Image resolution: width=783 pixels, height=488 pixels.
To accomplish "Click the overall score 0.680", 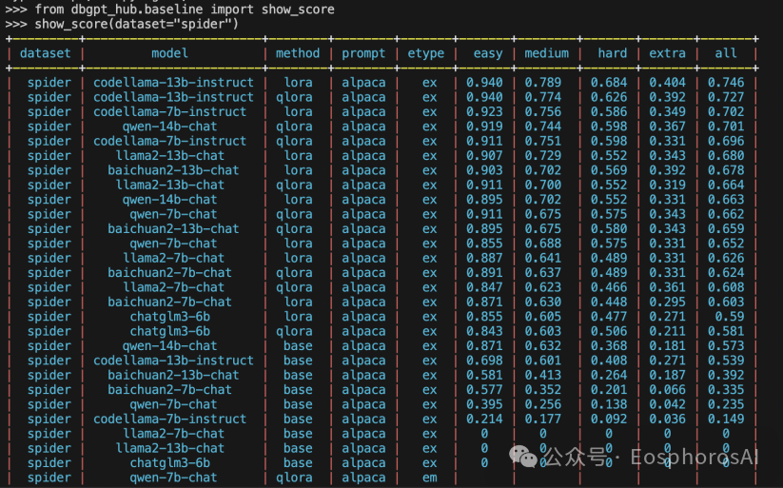I will click(726, 155).
